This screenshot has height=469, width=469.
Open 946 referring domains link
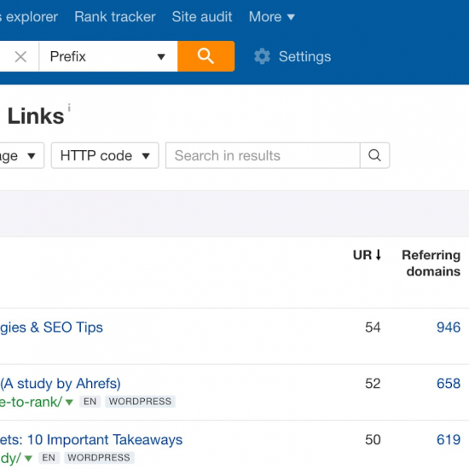tap(448, 327)
